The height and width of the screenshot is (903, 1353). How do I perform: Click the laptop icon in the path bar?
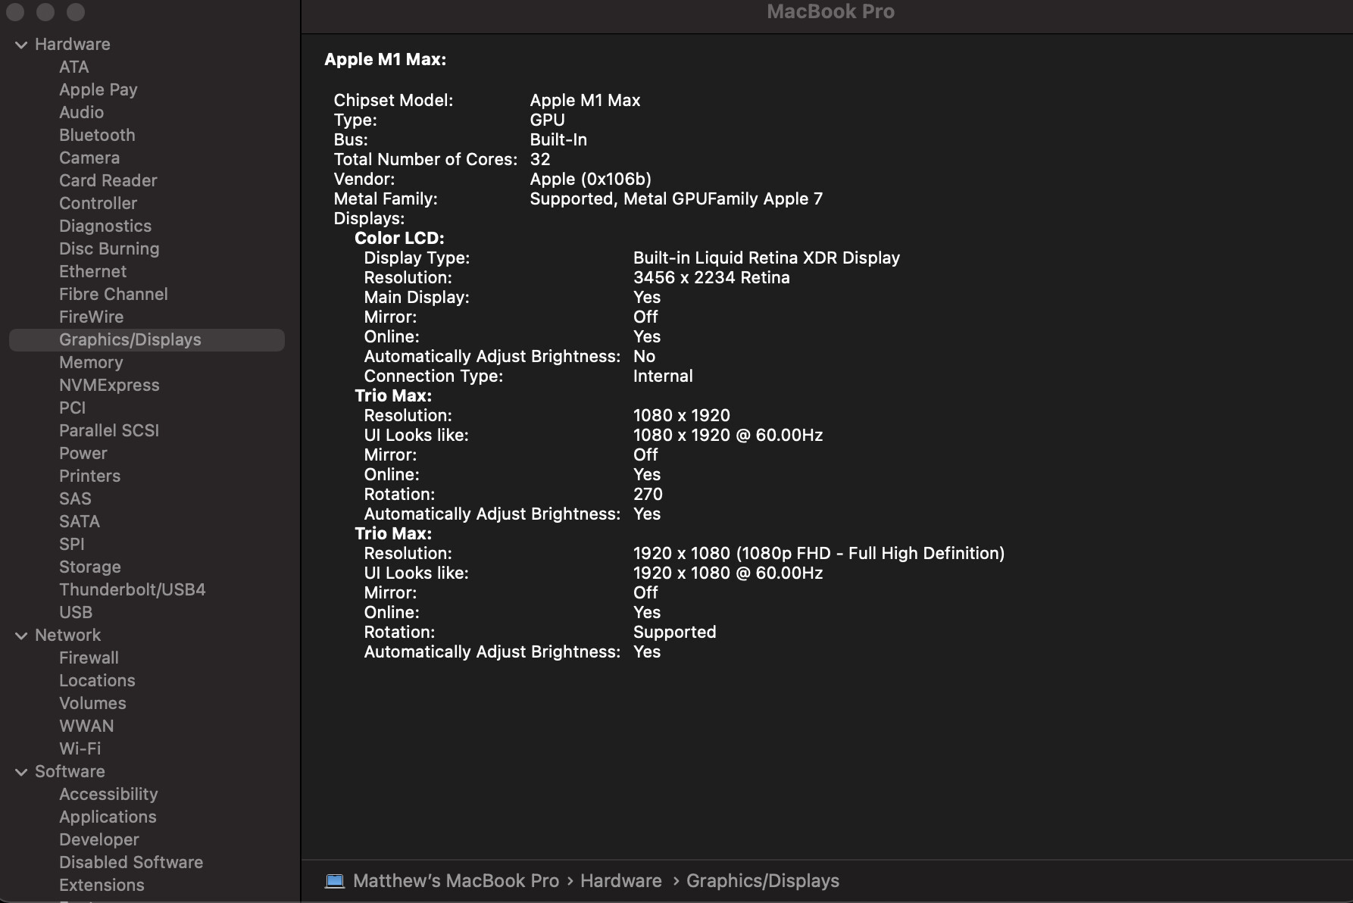pos(335,881)
